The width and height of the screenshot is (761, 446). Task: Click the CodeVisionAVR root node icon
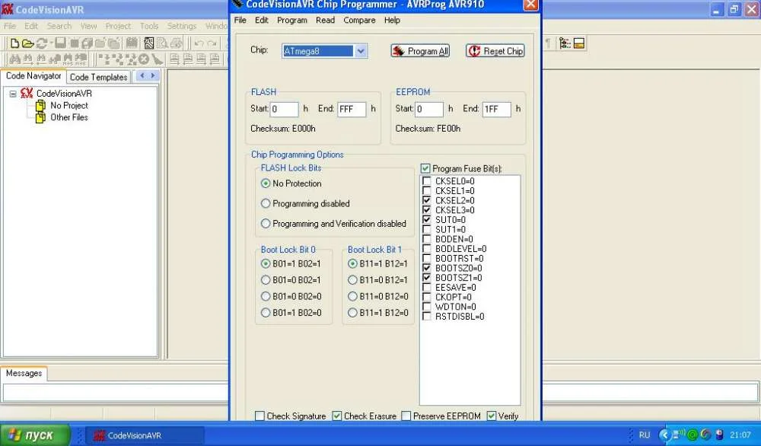(27, 94)
